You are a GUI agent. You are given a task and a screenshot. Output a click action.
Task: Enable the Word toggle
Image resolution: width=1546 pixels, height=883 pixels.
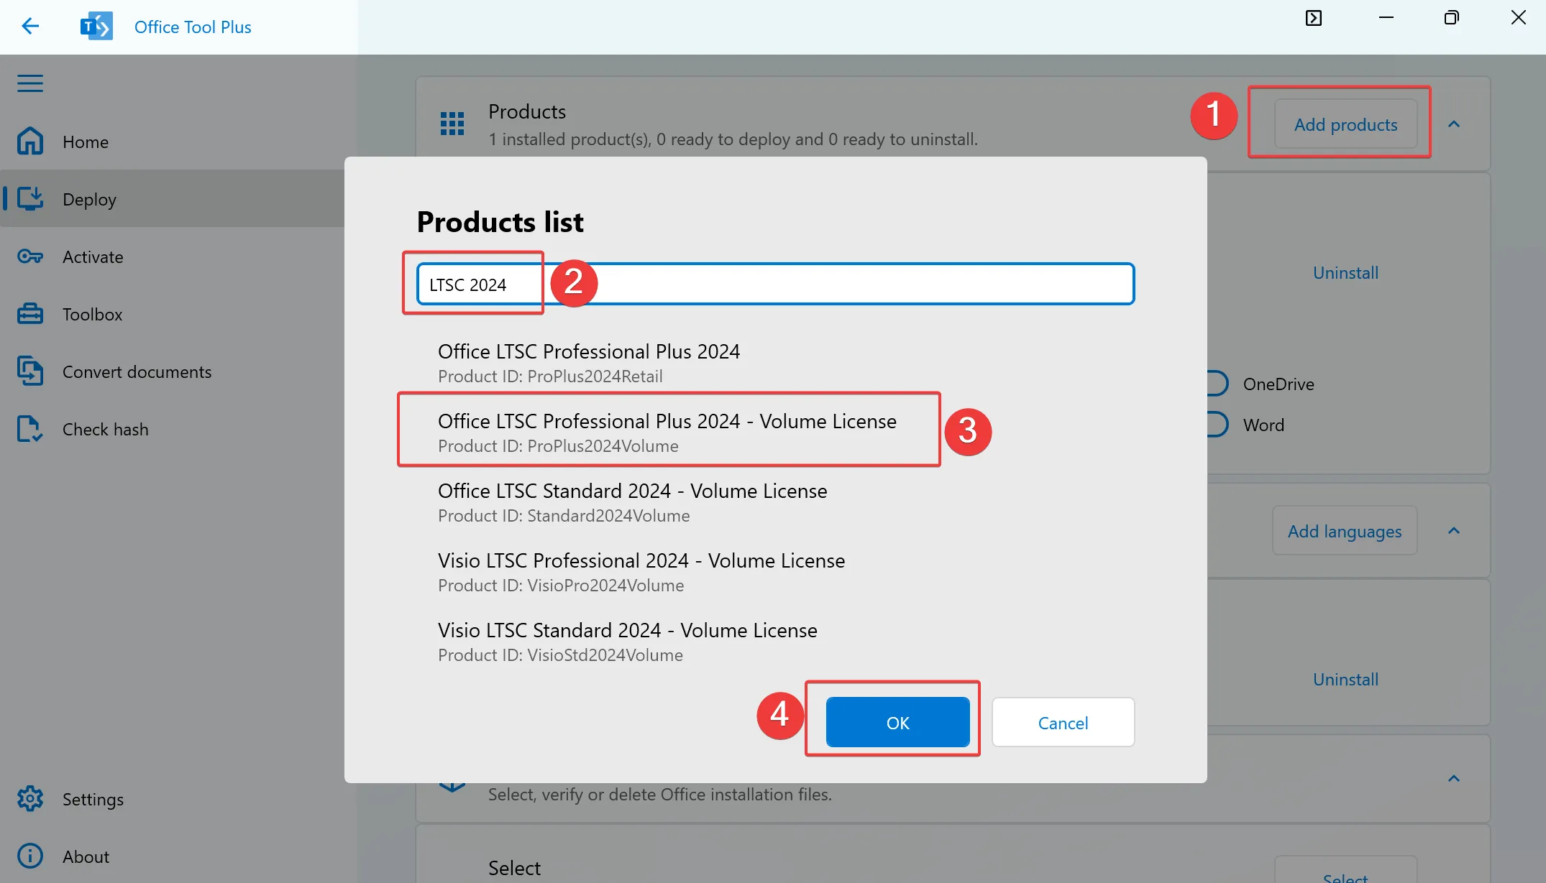point(1215,424)
